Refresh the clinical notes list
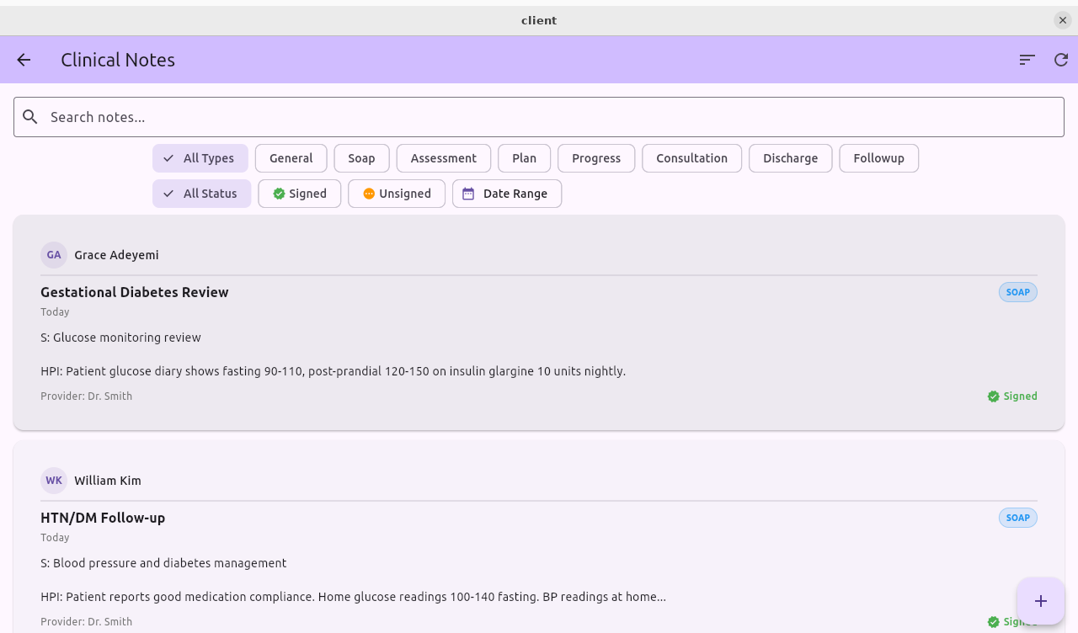1078x633 pixels. tap(1061, 60)
